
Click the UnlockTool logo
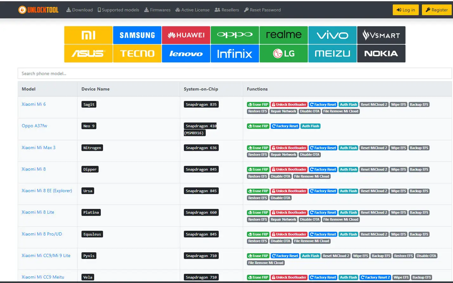pos(38,10)
